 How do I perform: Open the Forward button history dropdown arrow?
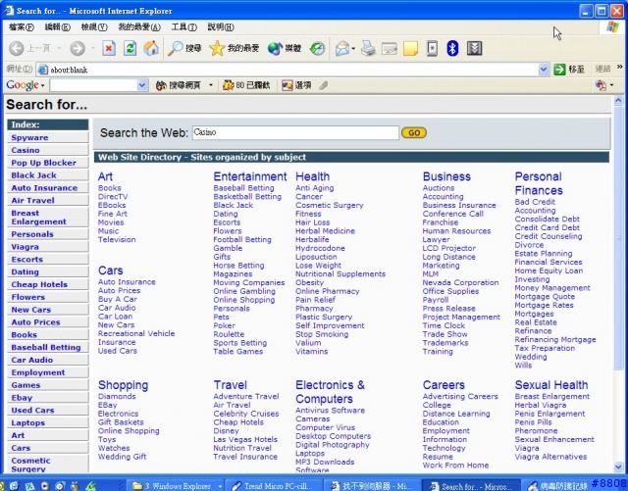tap(92, 48)
